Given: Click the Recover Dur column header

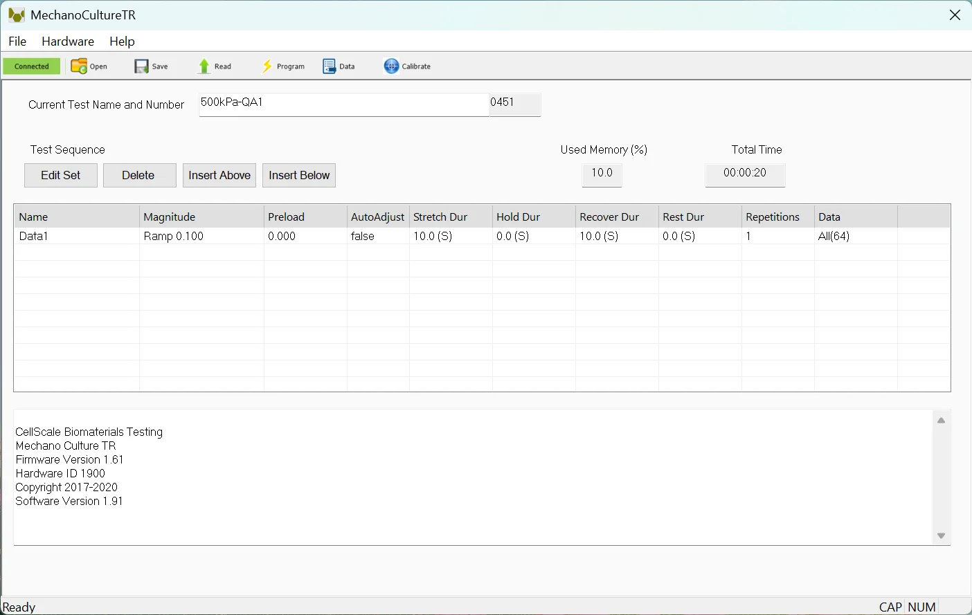Looking at the screenshot, I should (617, 217).
